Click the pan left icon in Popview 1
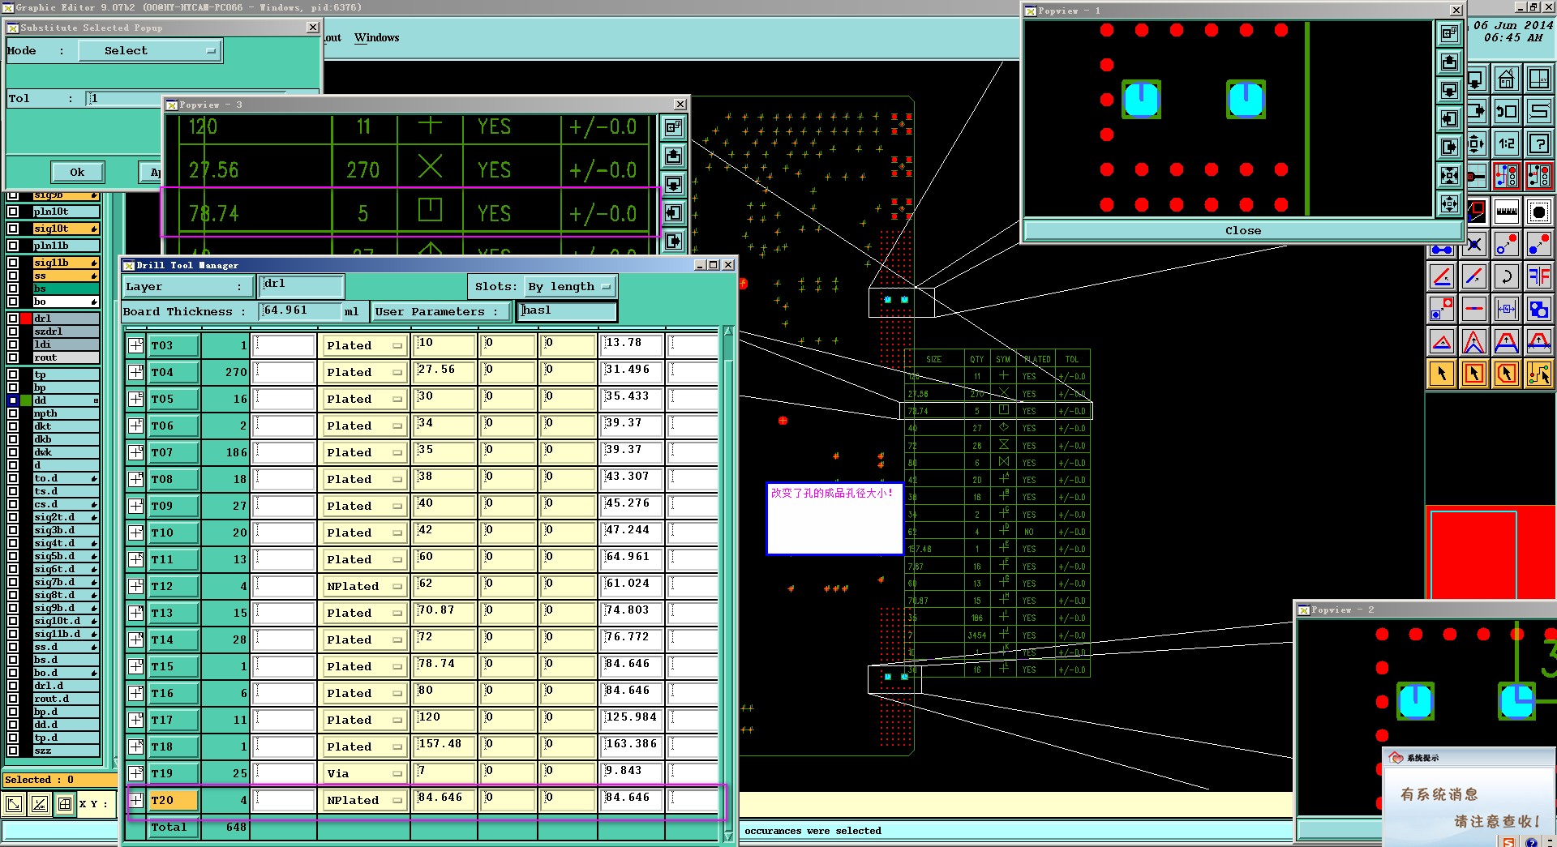Image resolution: width=1557 pixels, height=847 pixels. [1449, 118]
